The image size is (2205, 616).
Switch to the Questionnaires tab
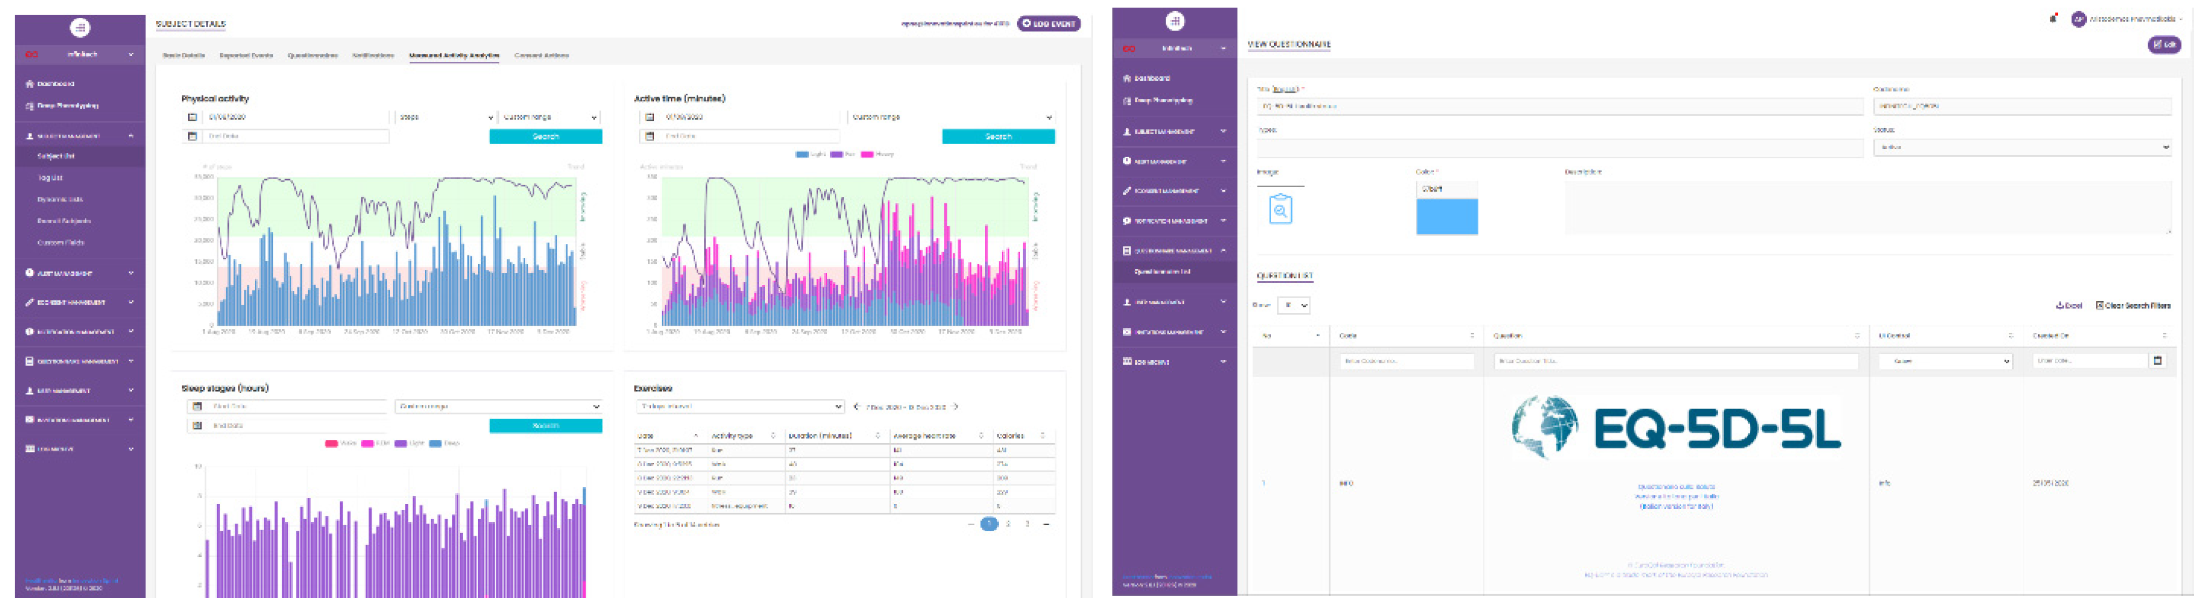point(313,56)
